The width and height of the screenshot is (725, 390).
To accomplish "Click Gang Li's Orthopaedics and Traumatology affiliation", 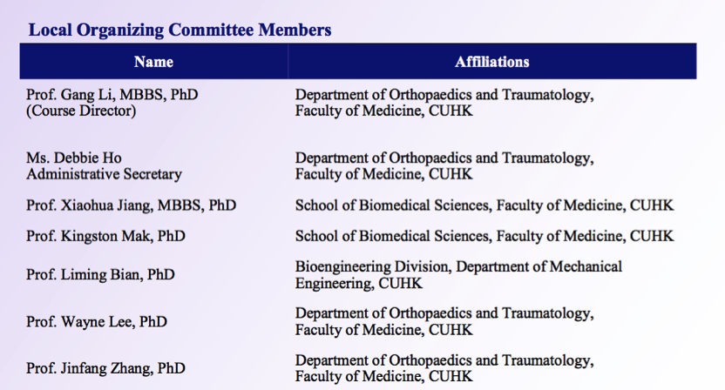I will click(444, 103).
